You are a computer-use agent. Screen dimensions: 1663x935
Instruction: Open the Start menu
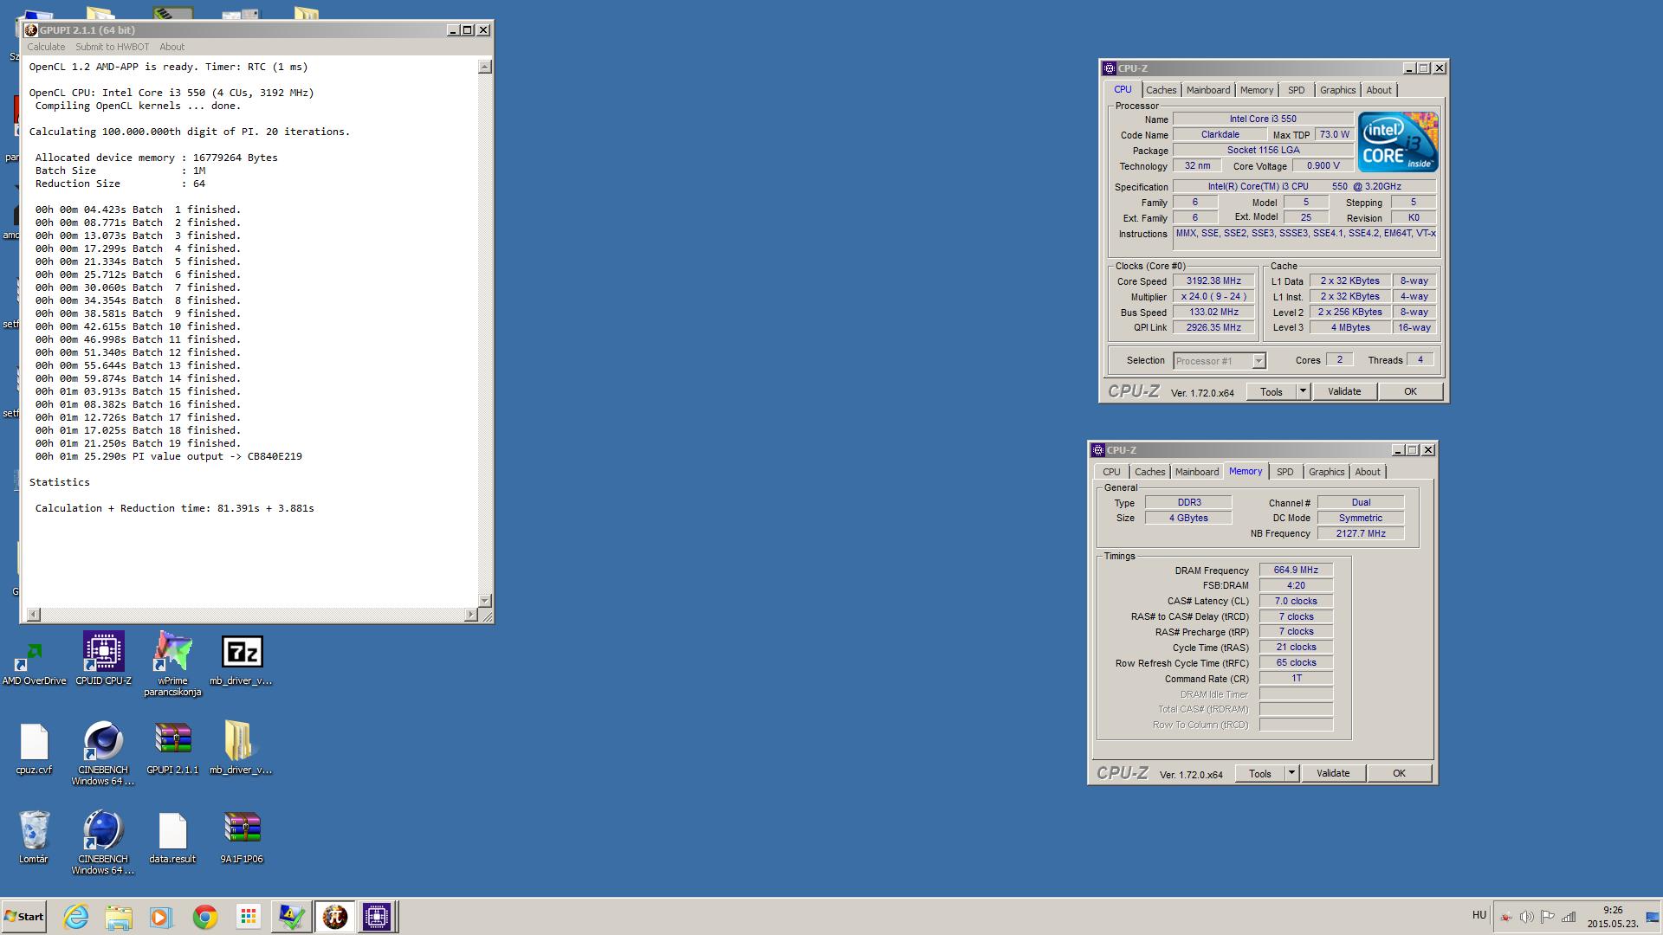[24, 917]
